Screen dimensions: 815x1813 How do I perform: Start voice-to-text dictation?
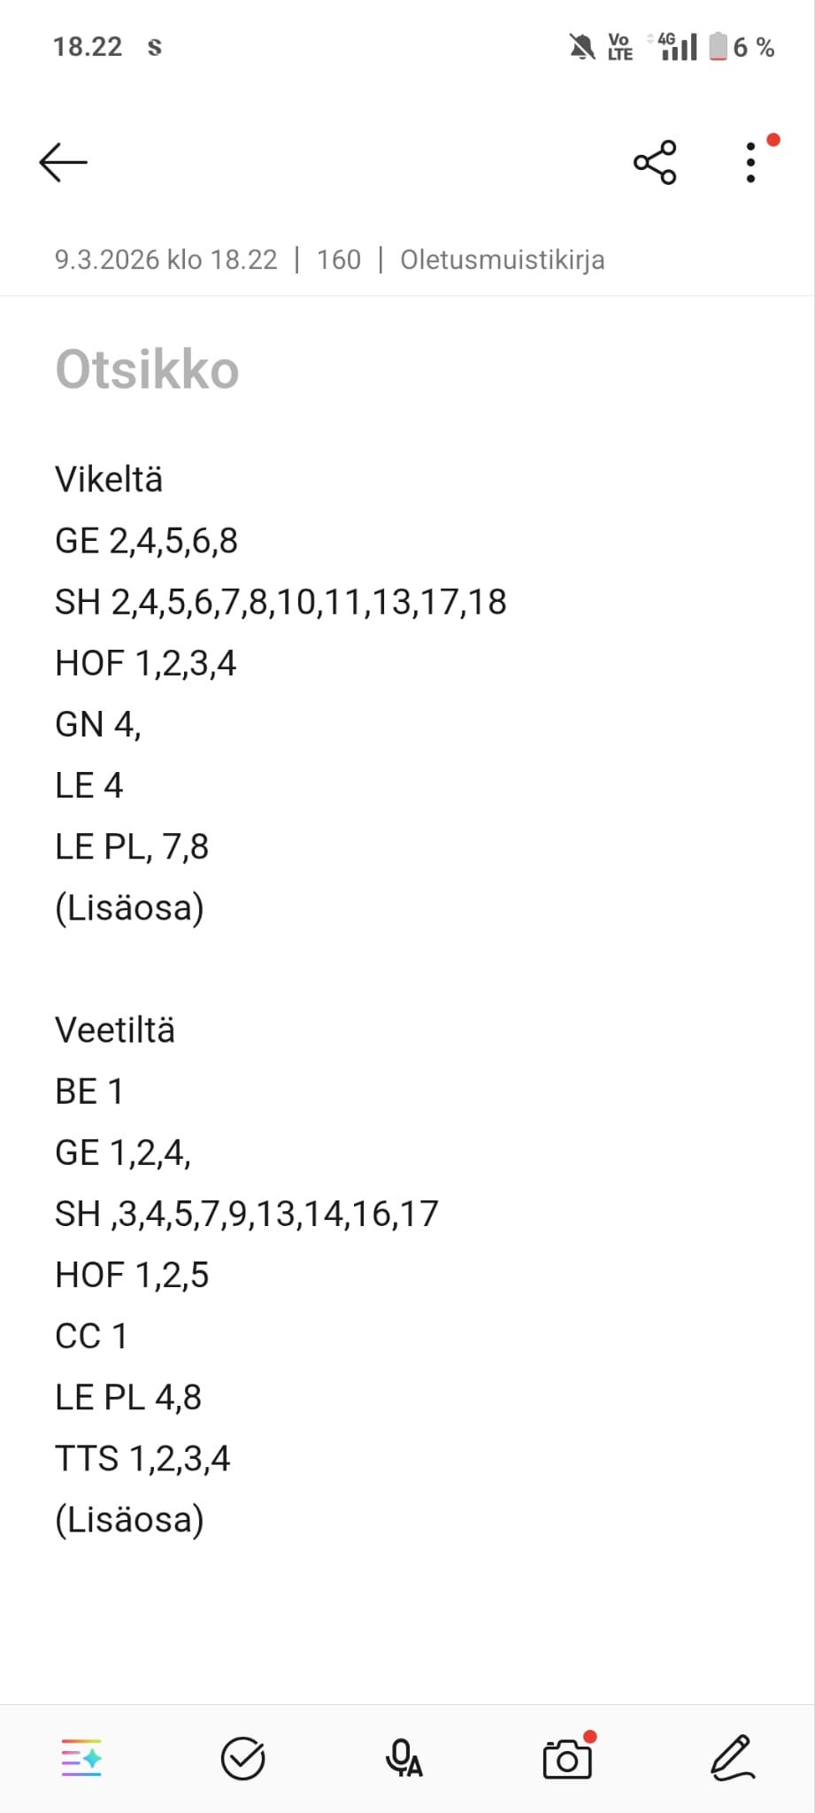(404, 1758)
